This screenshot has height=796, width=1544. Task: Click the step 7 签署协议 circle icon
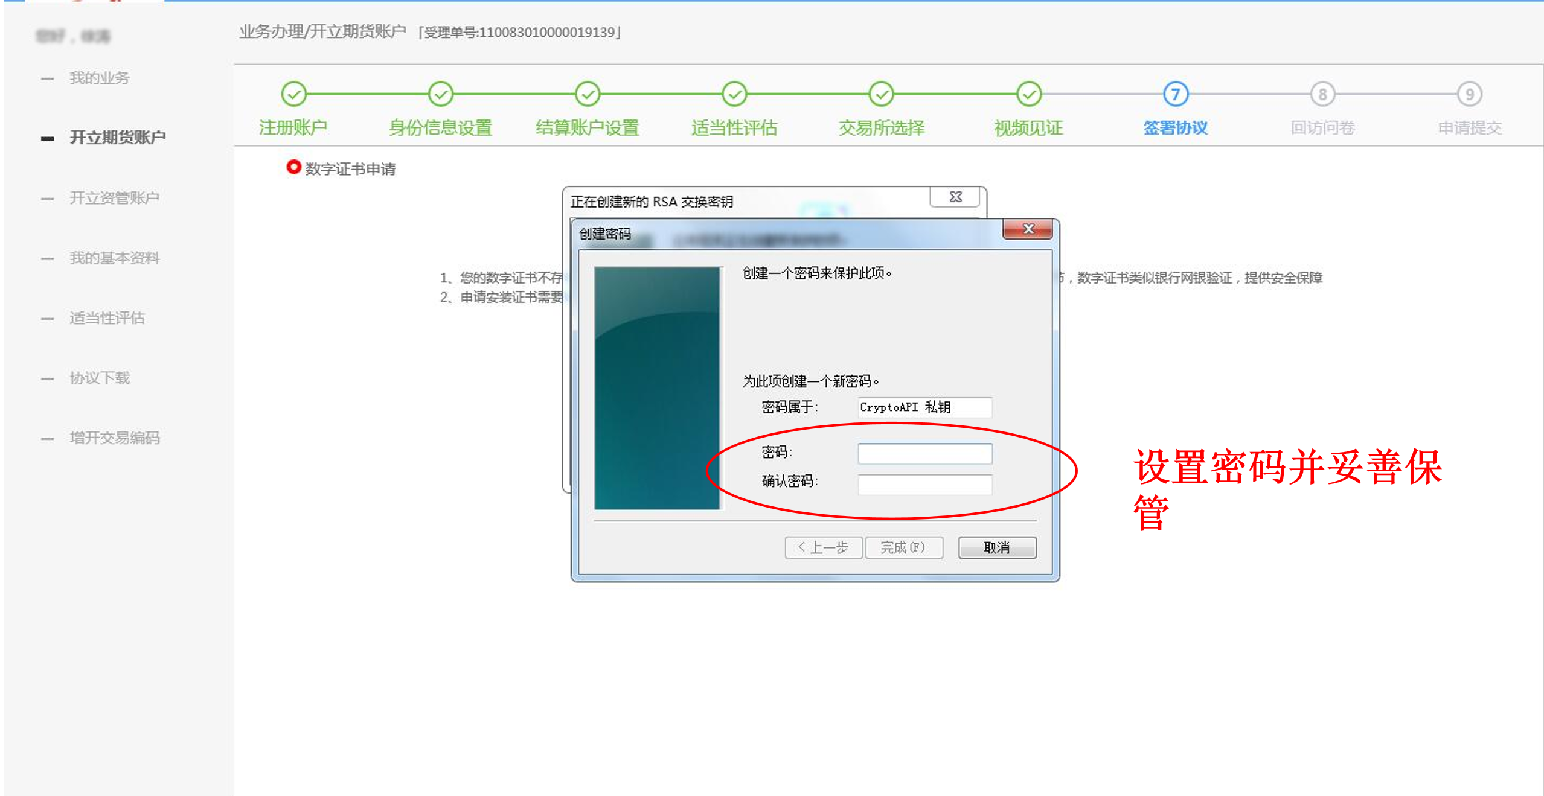pos(1175,94)
